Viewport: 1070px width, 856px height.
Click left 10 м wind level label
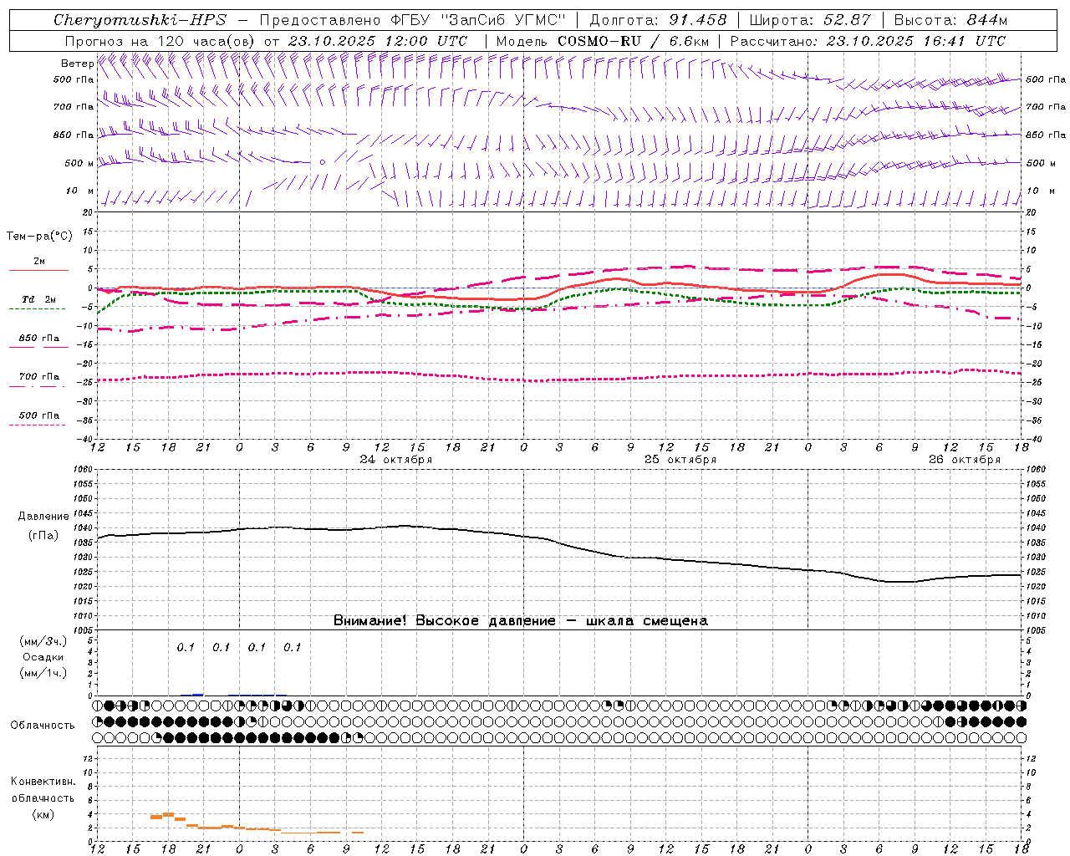(x=79, y=191)
